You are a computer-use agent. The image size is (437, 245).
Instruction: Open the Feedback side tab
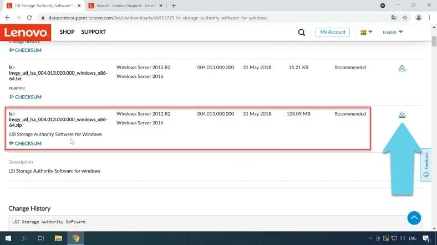(x=426, y=165)
